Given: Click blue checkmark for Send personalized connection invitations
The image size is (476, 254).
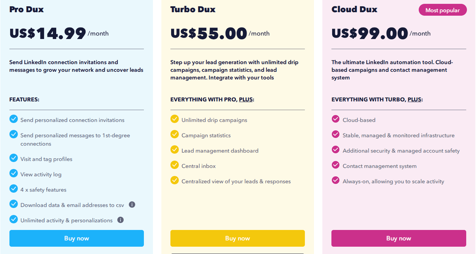Looking at the screenshot, I should click(x=14, y=119).
